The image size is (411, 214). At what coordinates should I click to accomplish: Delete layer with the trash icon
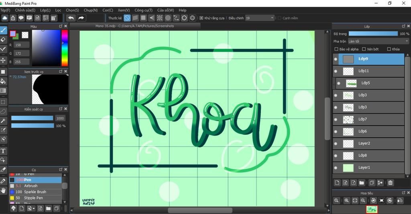pos(390,183)
